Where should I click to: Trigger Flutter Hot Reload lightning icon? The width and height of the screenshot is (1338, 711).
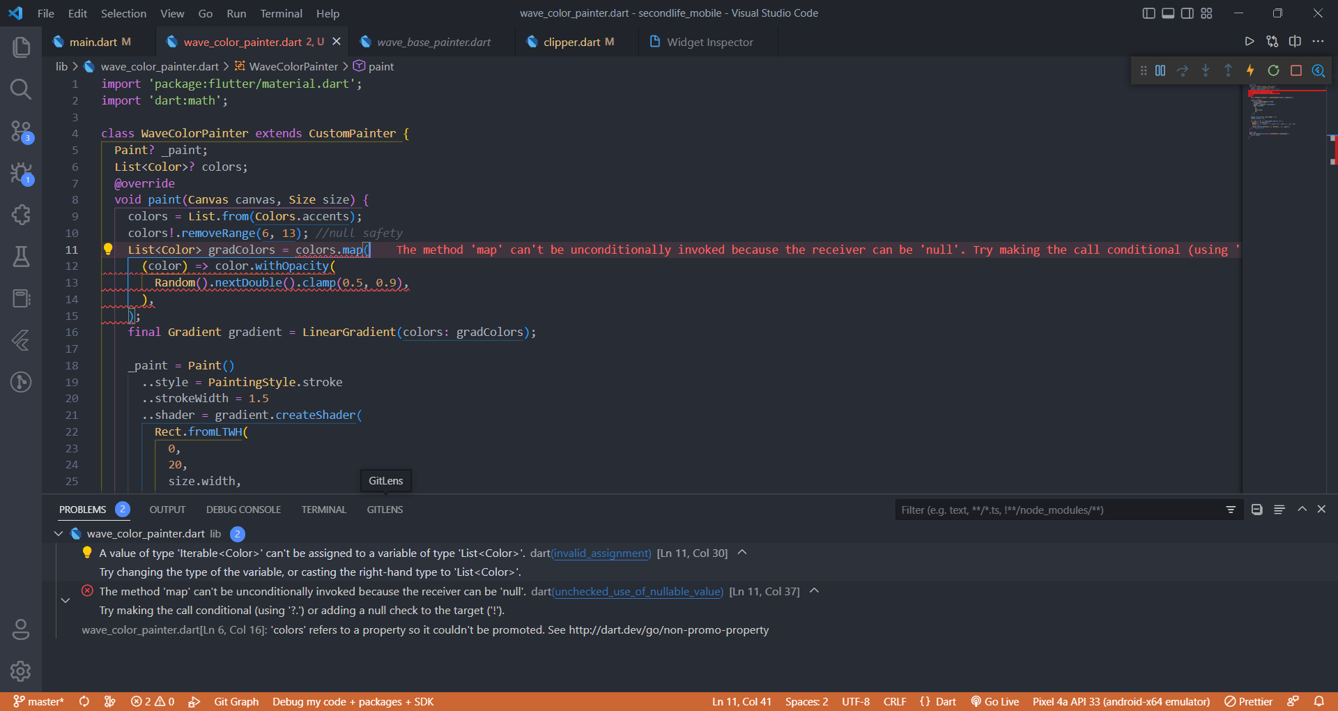tap(1250, 70)
